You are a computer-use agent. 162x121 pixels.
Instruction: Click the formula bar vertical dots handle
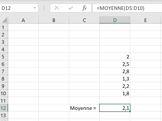pos(44,8)
